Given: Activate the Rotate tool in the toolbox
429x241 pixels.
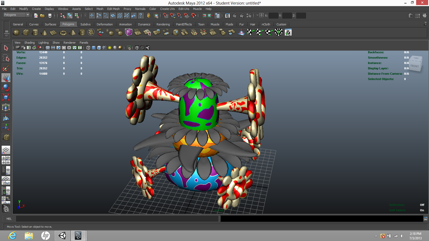Looking at the screenshot, I should pos(6,88).
